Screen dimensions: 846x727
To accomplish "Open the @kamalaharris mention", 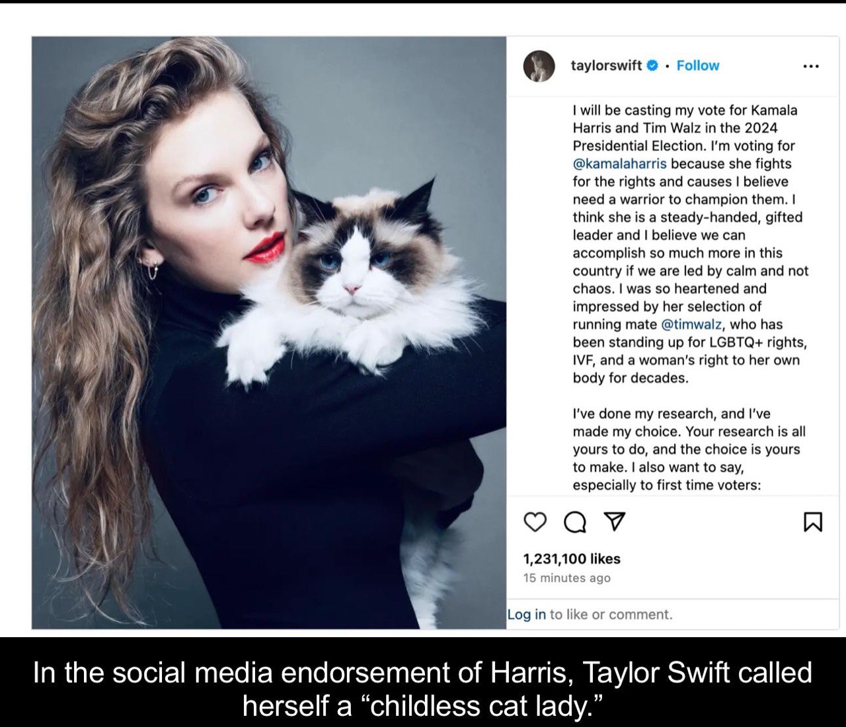I will pyautogui.click(x=619, y=164).
